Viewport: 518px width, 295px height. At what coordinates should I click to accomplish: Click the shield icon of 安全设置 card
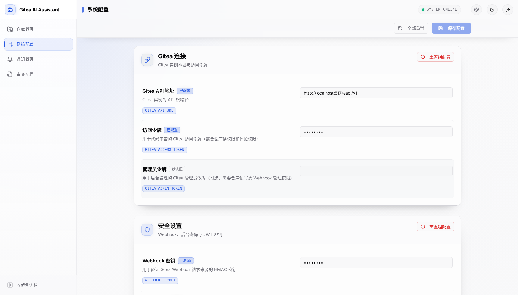[x=147, y=230]
